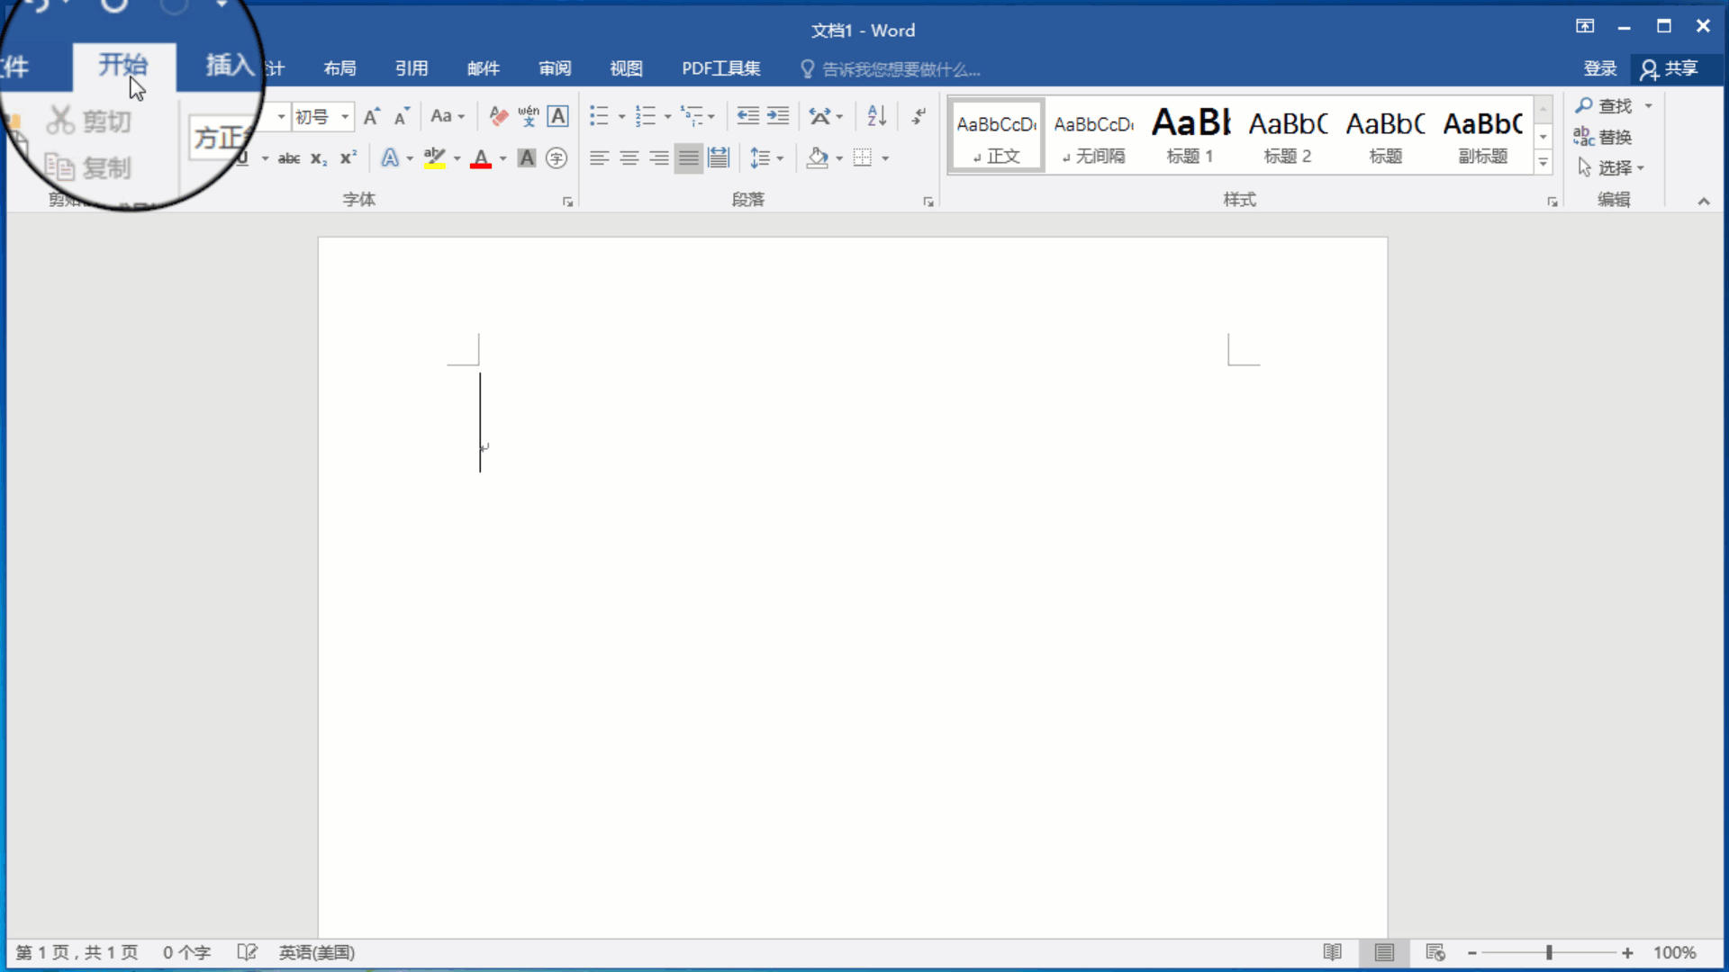
Task: Toggle superscript formatting
Action: click(349, 158)
